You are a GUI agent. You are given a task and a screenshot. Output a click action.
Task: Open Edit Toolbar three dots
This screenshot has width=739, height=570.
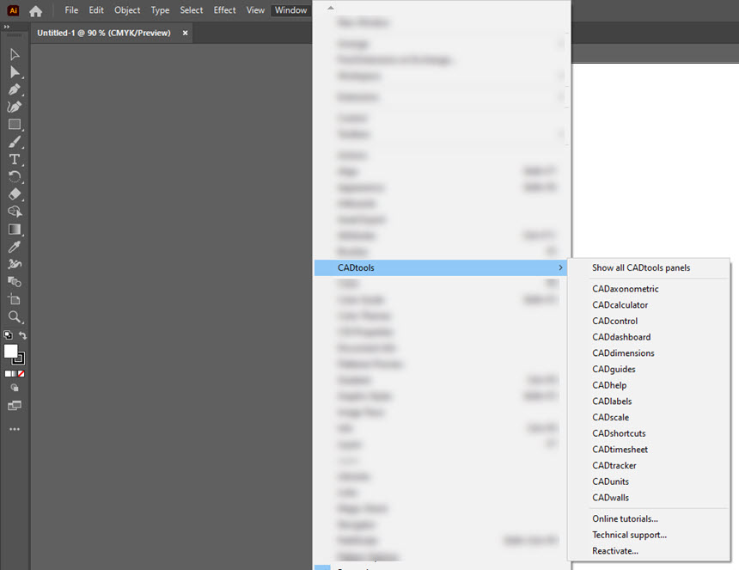tap(15, 430)
